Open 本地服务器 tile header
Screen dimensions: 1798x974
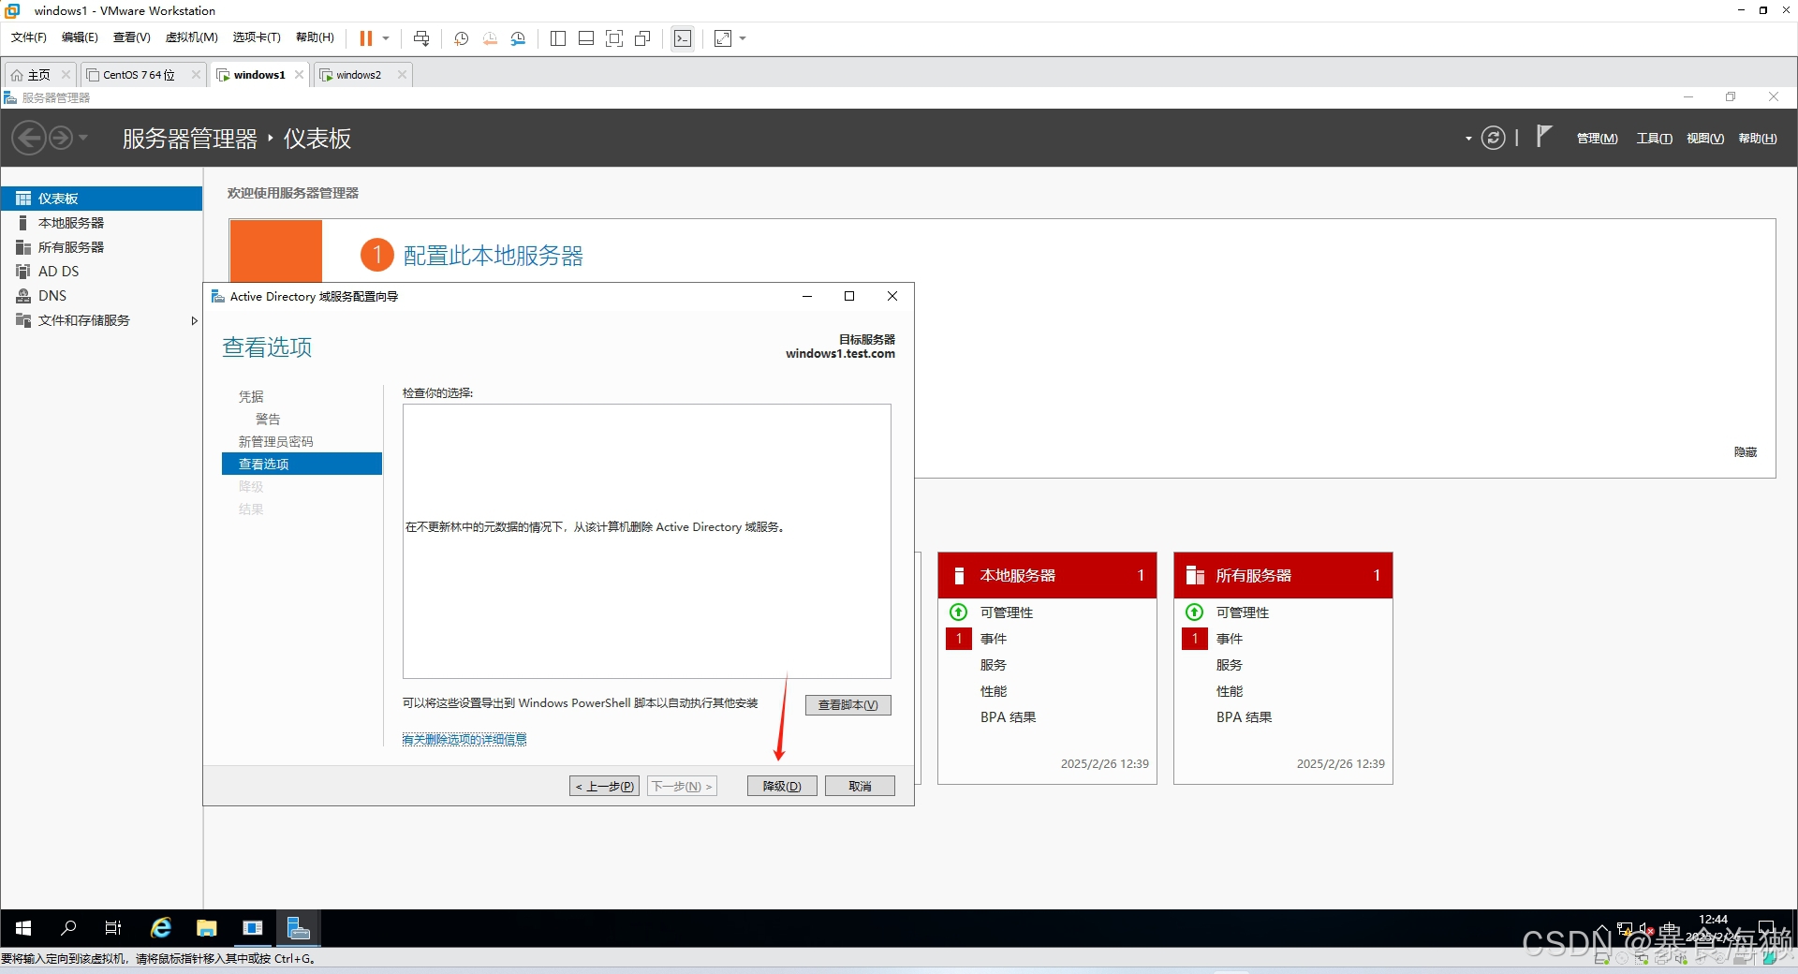coord(1047,575)
